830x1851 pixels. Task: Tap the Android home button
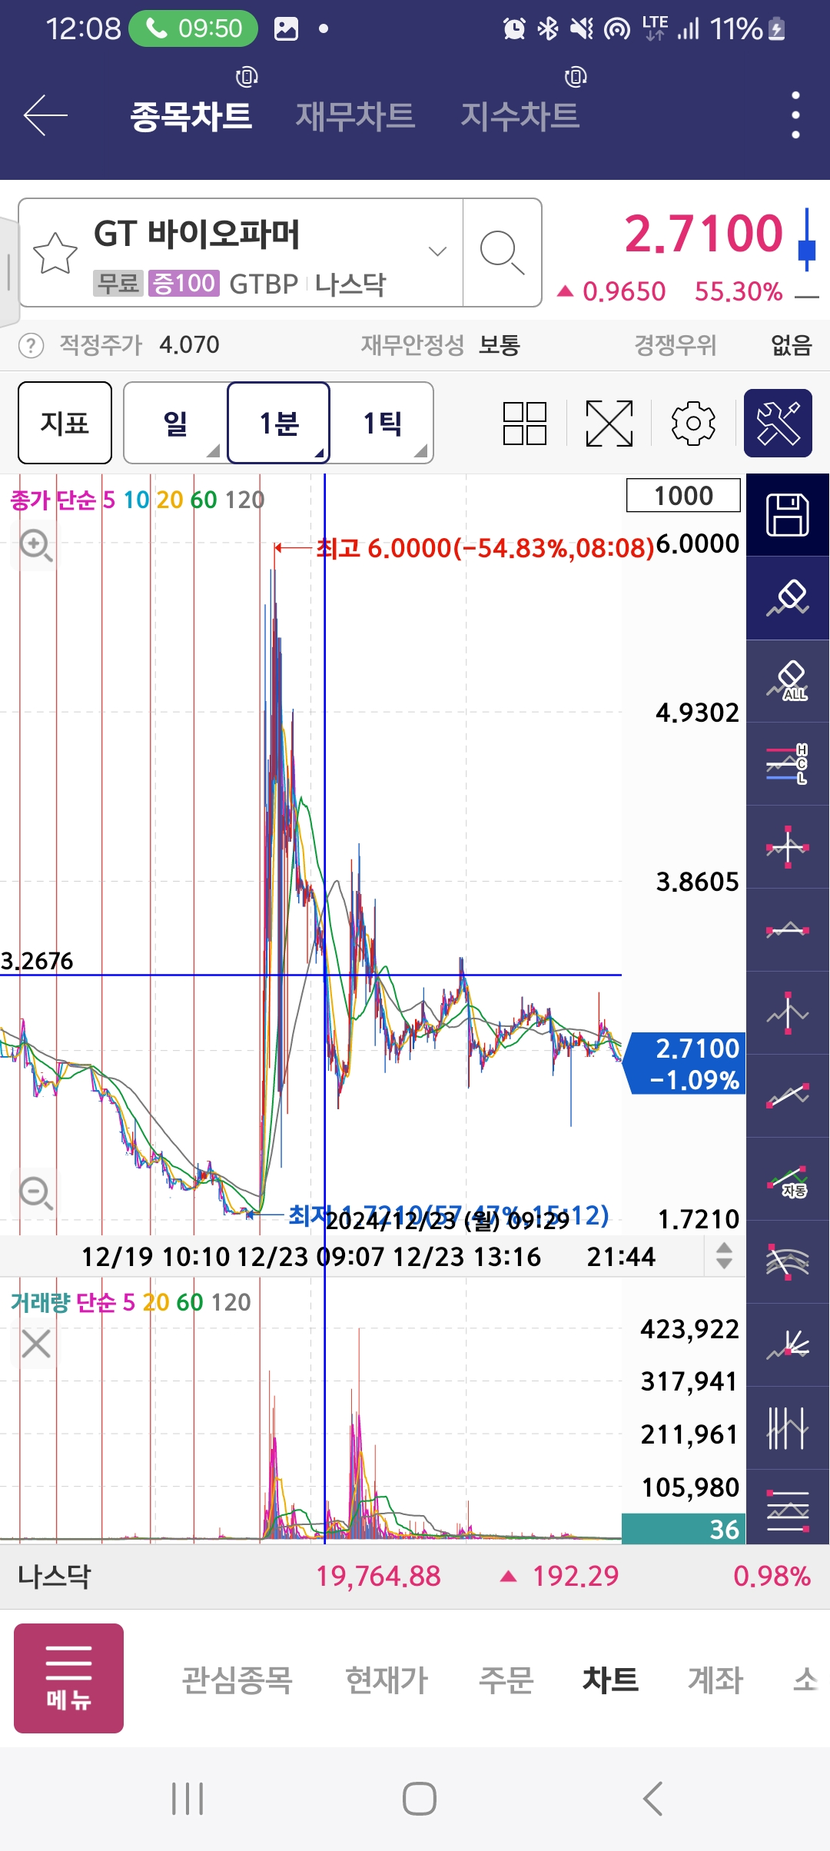(x=420, y=1799)
